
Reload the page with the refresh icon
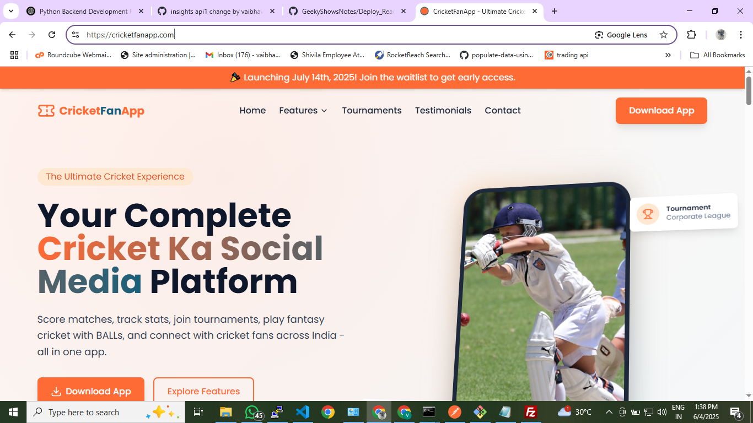[52, 35]
